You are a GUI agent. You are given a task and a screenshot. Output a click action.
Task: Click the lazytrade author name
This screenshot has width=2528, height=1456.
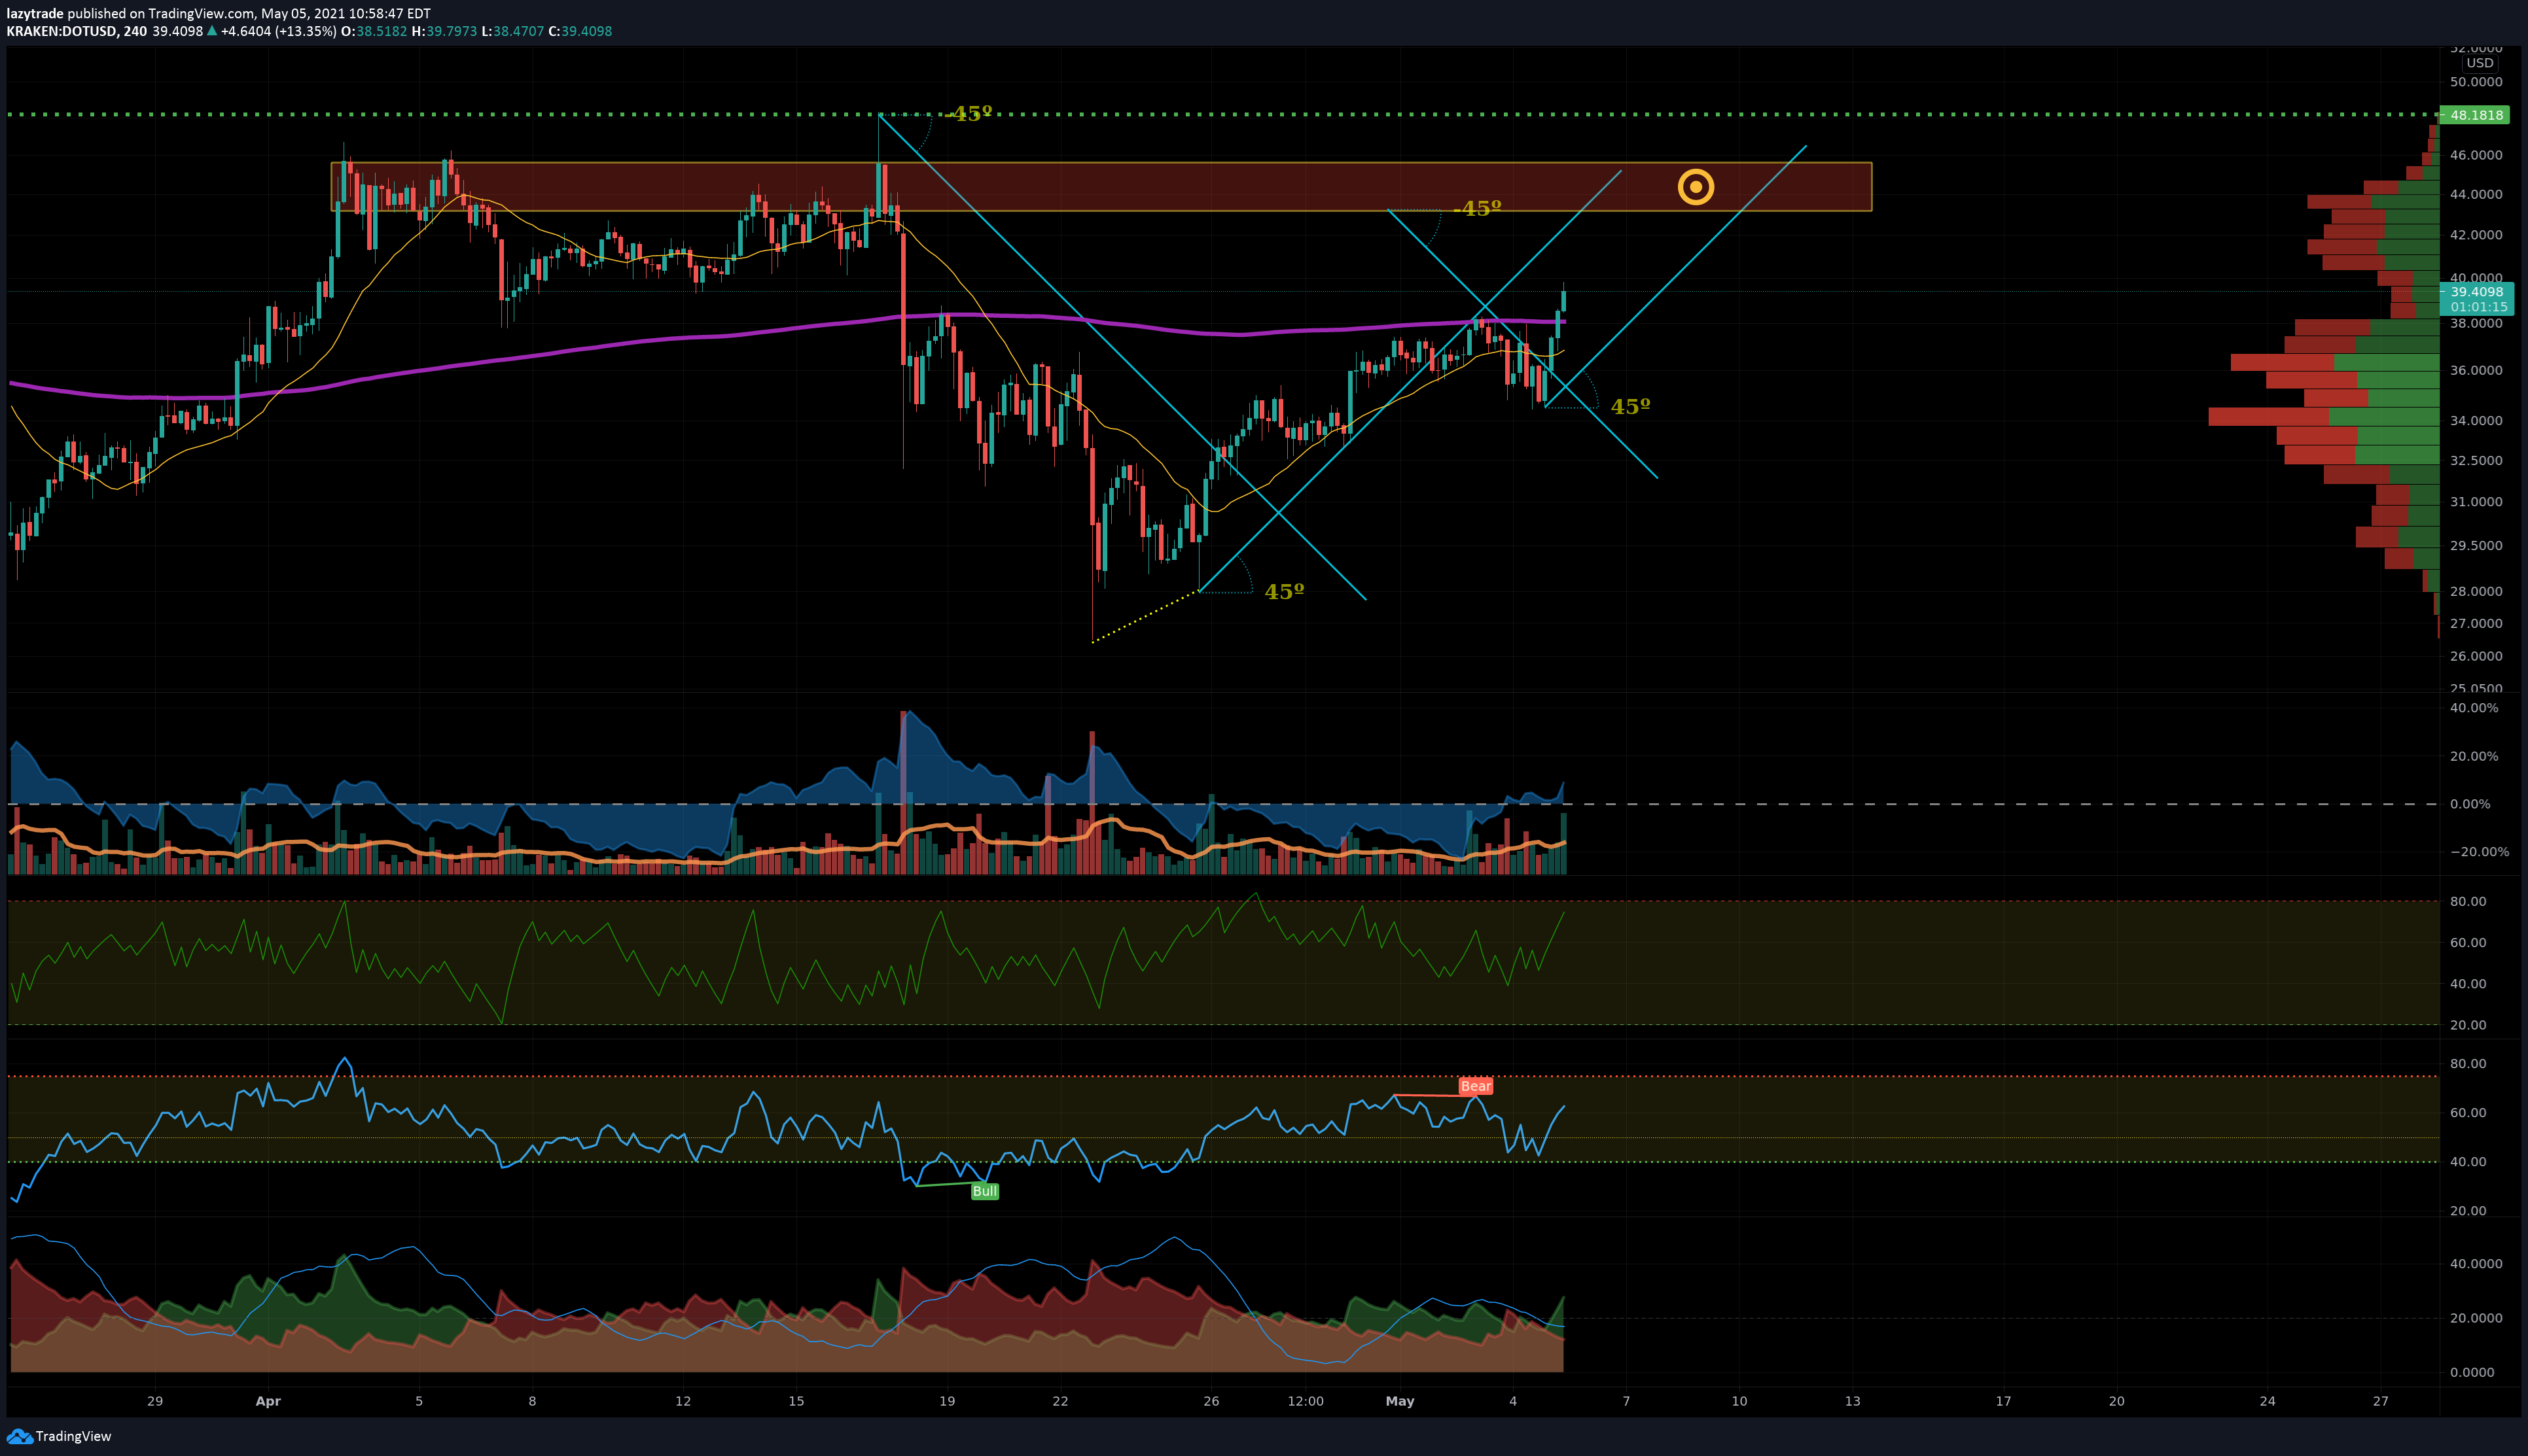[x=35, y=14]
